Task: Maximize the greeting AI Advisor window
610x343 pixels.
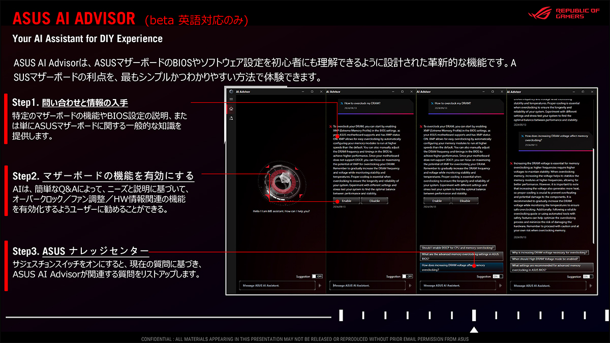Action: click(x=312, y=91)
